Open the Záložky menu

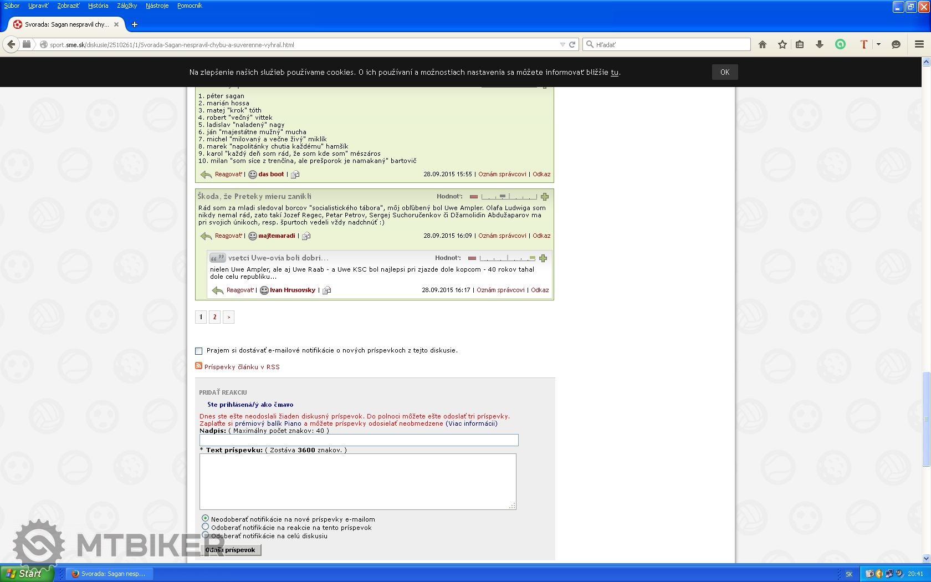[x=127, y=6]
